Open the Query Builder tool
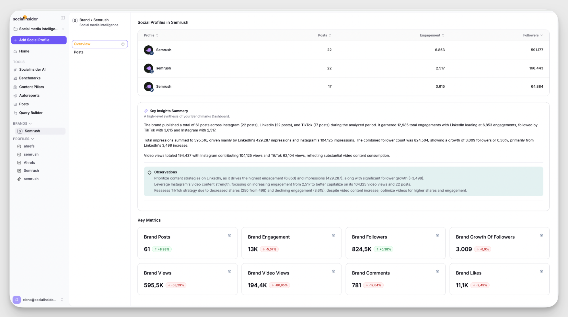 31,113
